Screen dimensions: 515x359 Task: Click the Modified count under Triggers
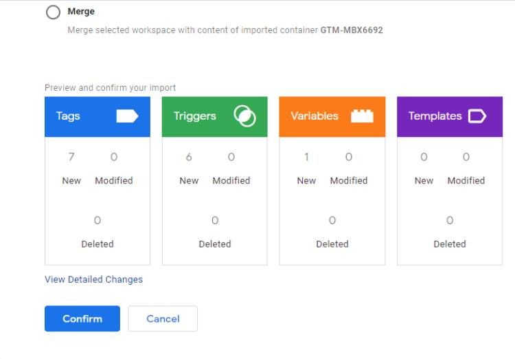tap(231, 157)
